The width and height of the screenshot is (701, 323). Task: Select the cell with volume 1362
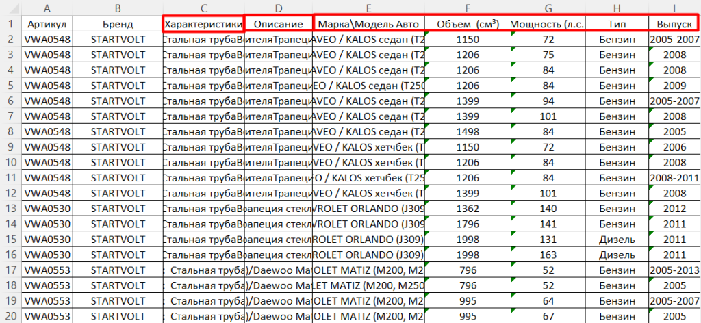[467, 207]
